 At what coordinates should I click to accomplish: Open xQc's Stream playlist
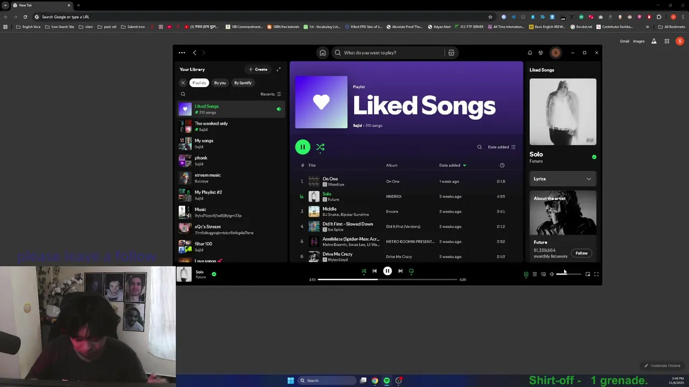[231, 230]
